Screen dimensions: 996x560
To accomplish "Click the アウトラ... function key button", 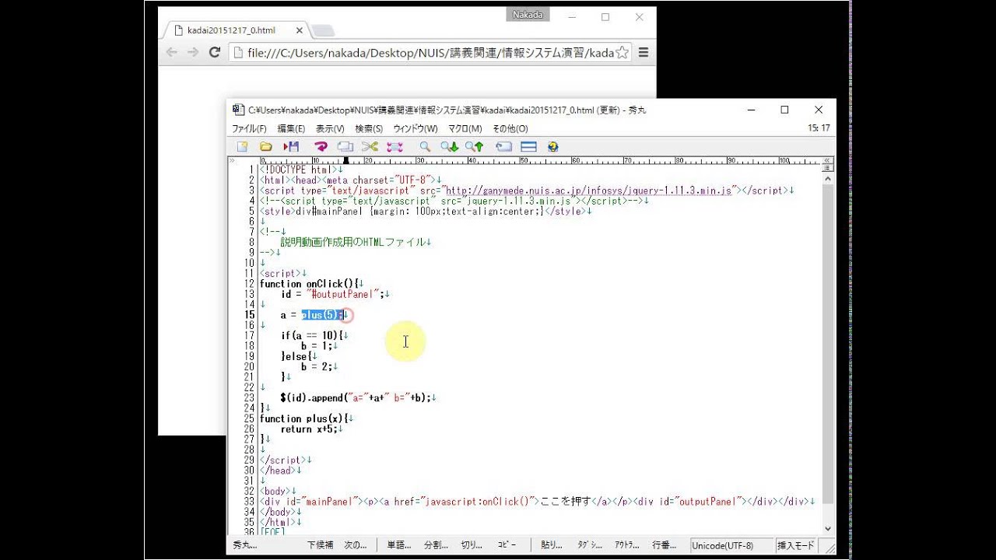I will coord(627,545).
